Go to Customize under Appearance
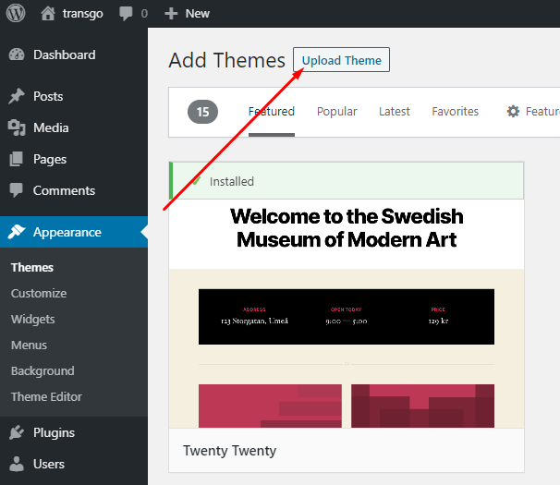The width and height of the screenshot is (560, 485). [x=39, y=293]
